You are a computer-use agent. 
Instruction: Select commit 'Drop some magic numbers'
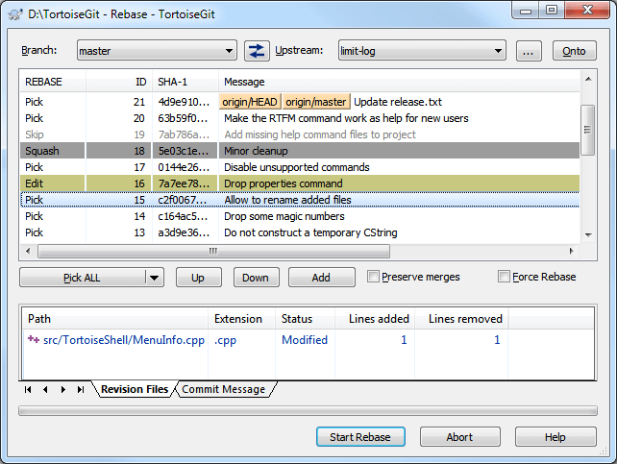(x=300, y=216)
